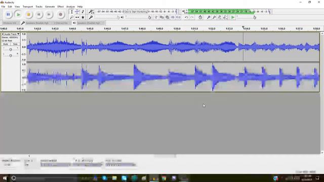Click the Selection Start time field
The width and height of the screenshot is (324, 182).
pyautogui.click(x=55, y=165)
